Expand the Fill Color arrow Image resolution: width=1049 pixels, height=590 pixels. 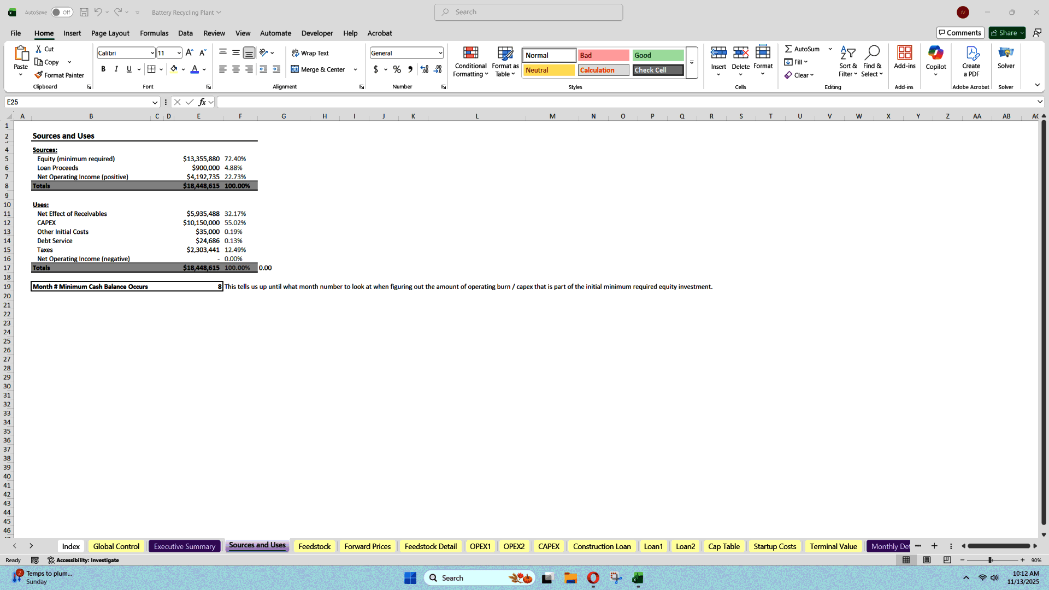(184, 69)
